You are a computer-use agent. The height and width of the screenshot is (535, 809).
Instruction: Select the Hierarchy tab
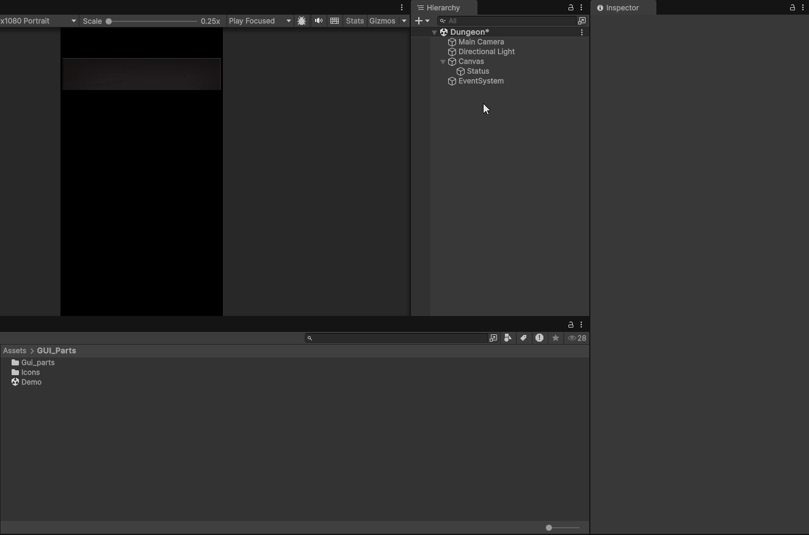pyautogui.click(x=443, y=8)
